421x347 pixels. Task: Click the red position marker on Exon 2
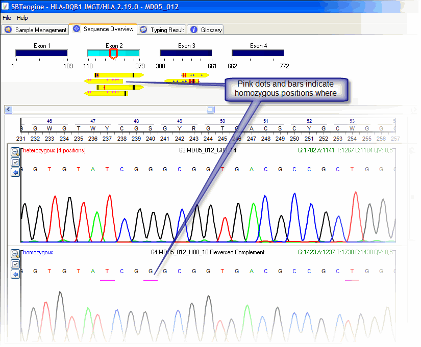click(x=114, y=54)
